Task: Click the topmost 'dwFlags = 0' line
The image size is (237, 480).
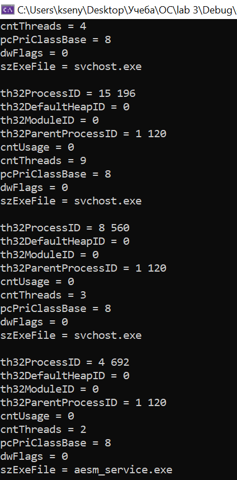Action: [x=34, y=53]
